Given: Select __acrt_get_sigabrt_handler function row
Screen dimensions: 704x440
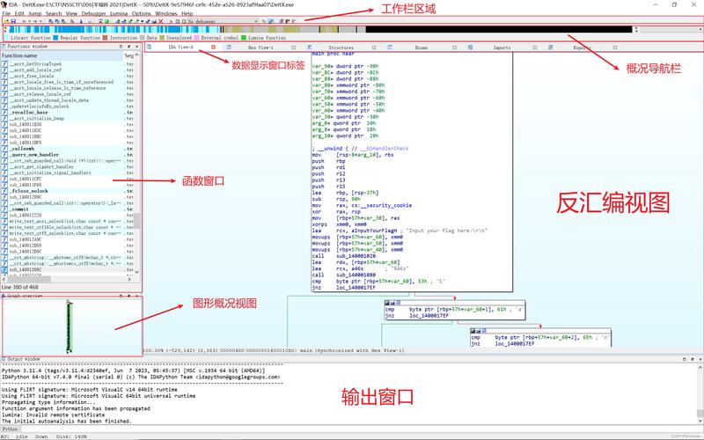Looking at the screenshot, I should pos(68,166).
